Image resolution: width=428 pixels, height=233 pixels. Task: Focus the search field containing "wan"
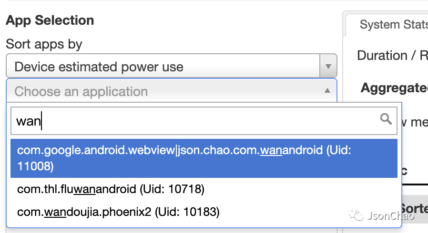[191, 120]
